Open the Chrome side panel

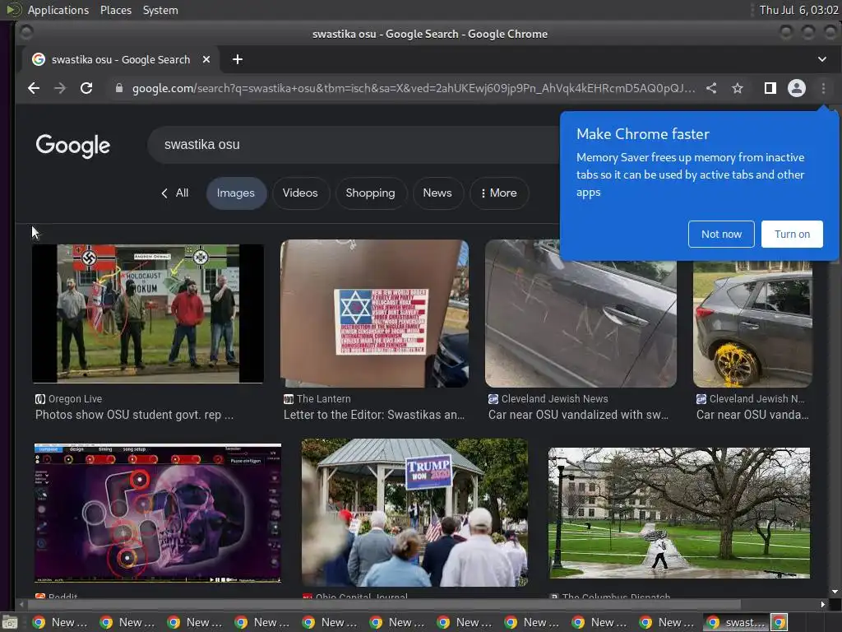point(770,88)
